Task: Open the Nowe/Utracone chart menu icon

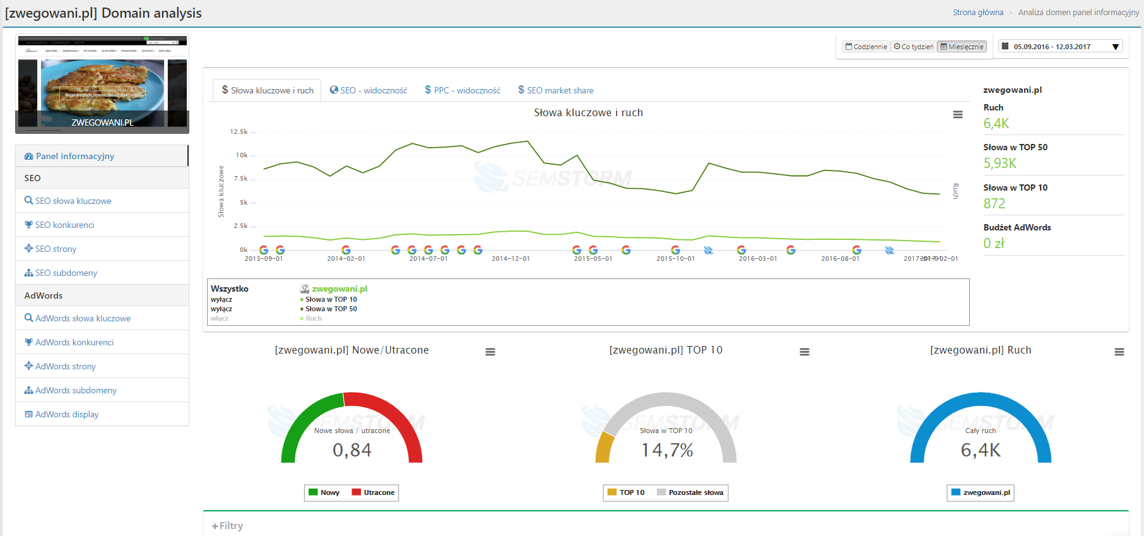Action: tap(490, 352)
